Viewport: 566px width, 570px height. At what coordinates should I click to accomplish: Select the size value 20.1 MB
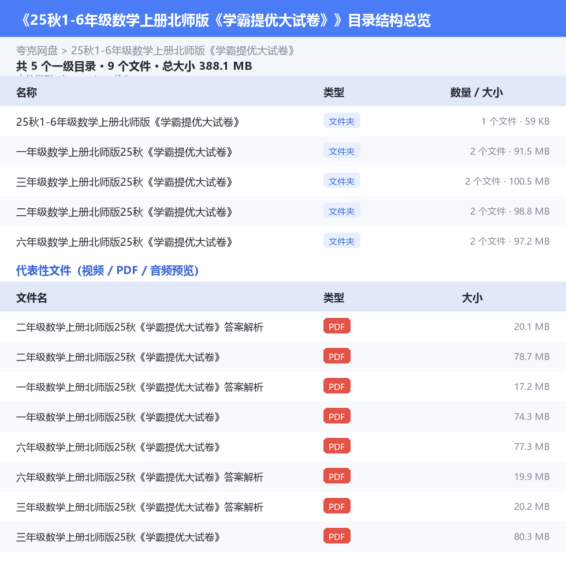point(532,327)
